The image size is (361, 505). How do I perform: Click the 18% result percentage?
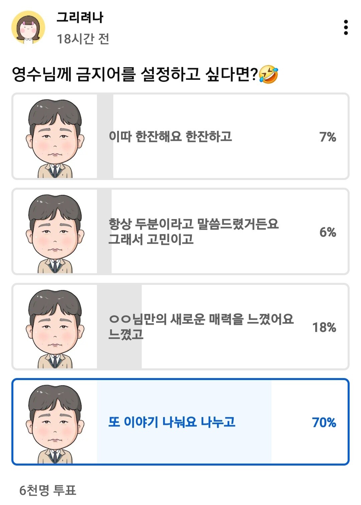(324, 327)
